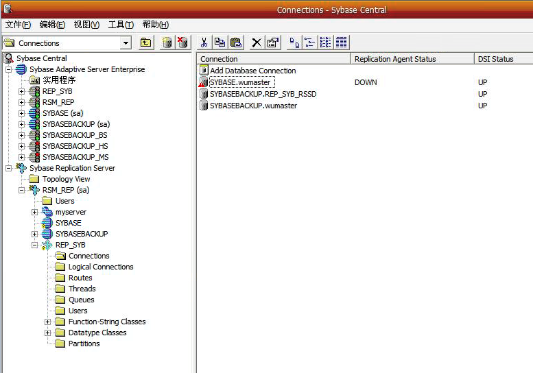533x373 pixels.
Task: Select the 实用程序 utilities item
Action: click(x=59, y=80)
